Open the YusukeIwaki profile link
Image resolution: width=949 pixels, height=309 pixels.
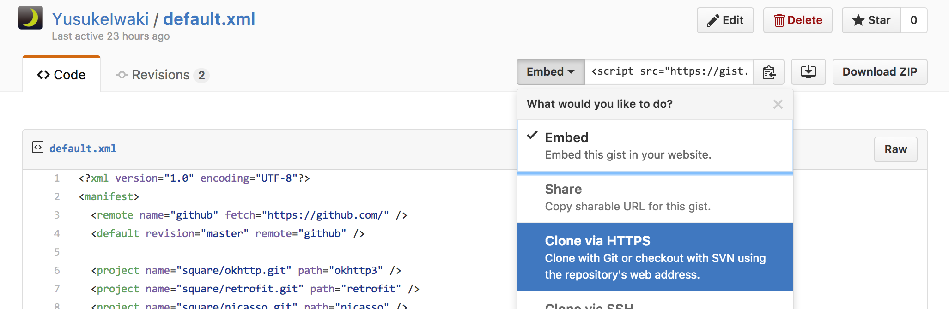point(100,19)
